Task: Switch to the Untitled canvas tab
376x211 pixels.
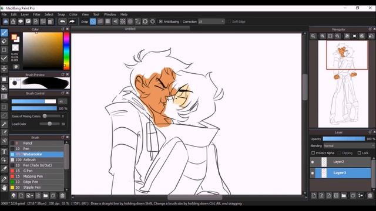Action: click(x=130, y=29)
